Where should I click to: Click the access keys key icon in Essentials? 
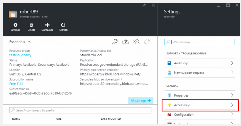coord(115,42)
